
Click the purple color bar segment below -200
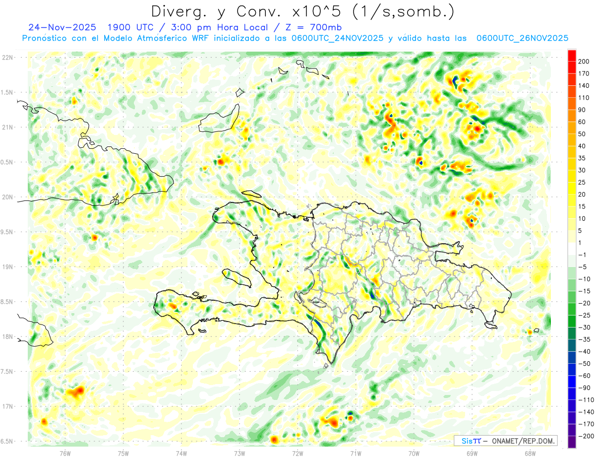[572, 442]
